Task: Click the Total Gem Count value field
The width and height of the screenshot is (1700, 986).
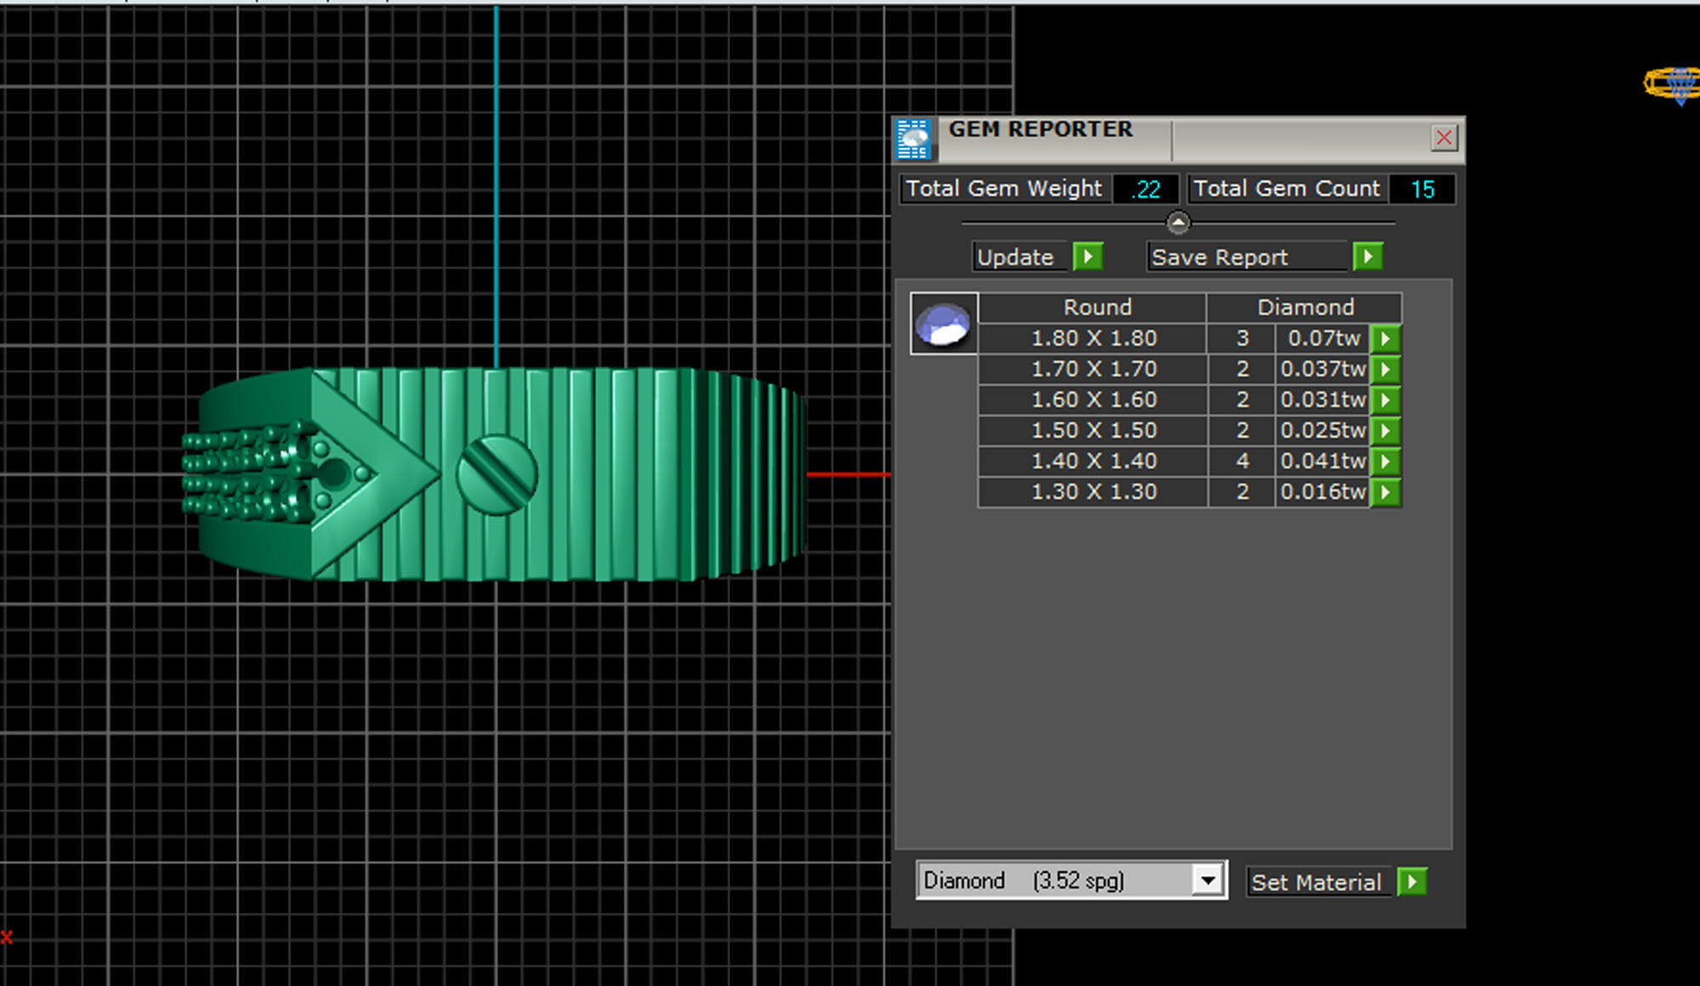Action: (1422, 189)
